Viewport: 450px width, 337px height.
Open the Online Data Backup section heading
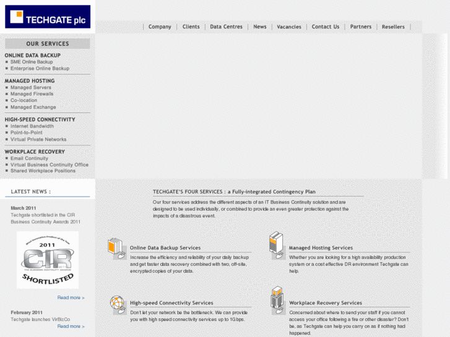(32, 56)
